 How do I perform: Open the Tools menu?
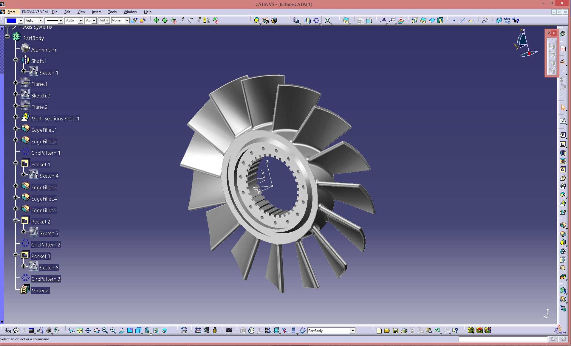point(112,12)
